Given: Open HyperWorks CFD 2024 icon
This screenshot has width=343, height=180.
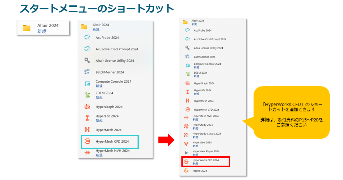Looking at the screenshot, I should (186, 162).
